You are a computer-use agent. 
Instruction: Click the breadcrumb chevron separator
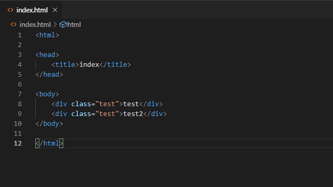pos(55,24)
